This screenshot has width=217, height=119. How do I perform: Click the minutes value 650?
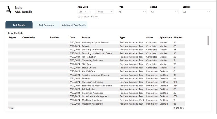click(x=176, y=96)
